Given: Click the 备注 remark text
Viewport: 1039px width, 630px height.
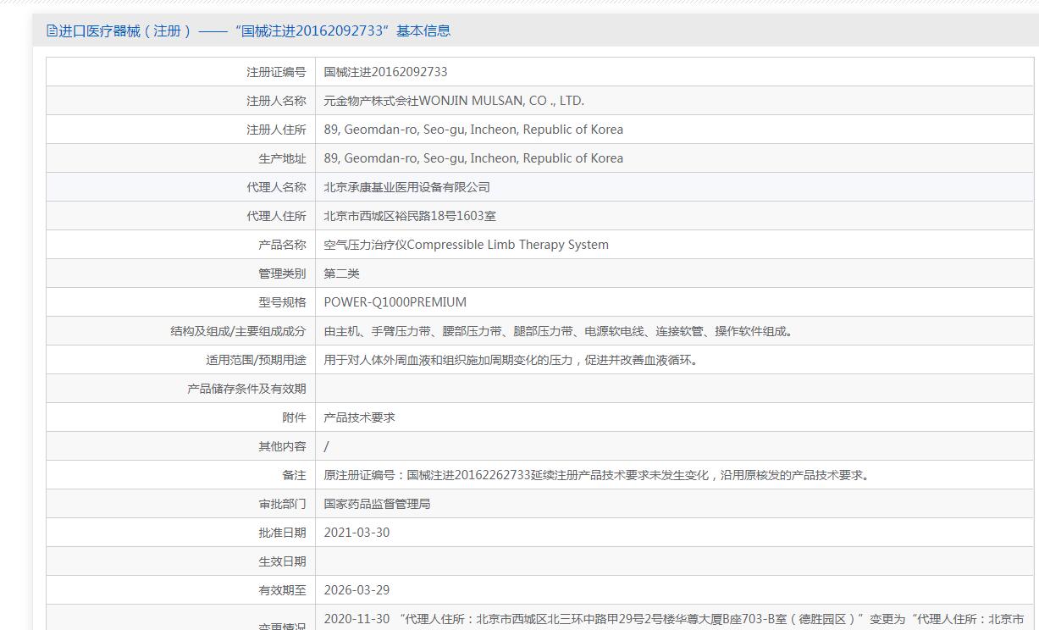Looking at the screenshot, I should pos(597,475).
